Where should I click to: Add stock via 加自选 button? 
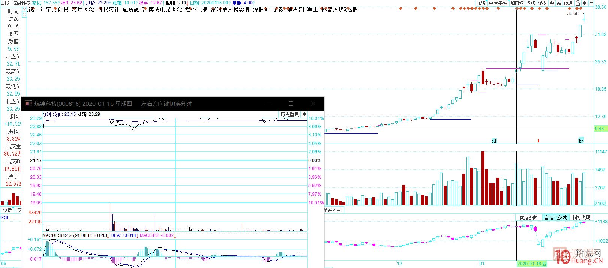517,3
